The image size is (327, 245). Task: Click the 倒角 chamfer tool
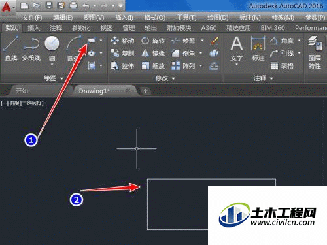183,53
